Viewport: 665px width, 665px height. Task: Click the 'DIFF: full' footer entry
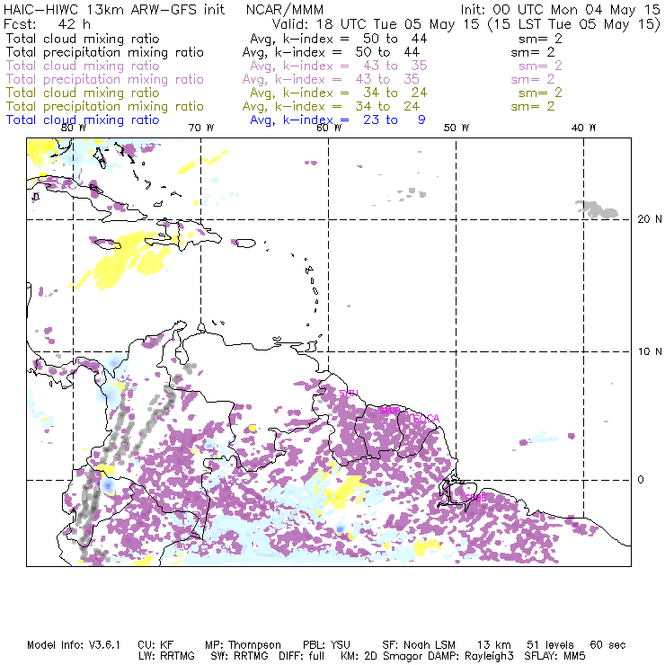[301, 656]
